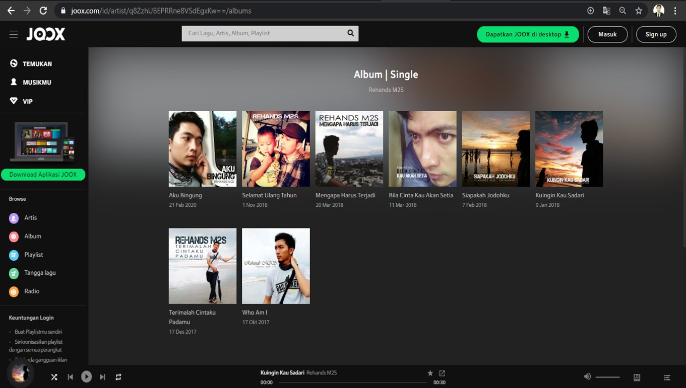This screenshot has height=388, width=686.
Task: Click the now-playing cover thumbnail
Action: (x=21, y=374)
